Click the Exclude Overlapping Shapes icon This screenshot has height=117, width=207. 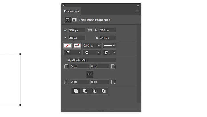104,91
